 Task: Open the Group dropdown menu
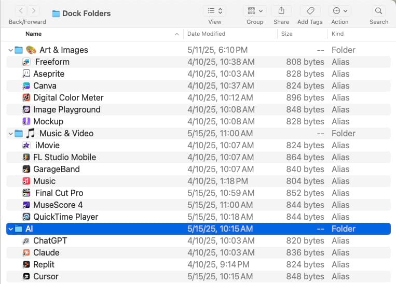coord(255,10)
